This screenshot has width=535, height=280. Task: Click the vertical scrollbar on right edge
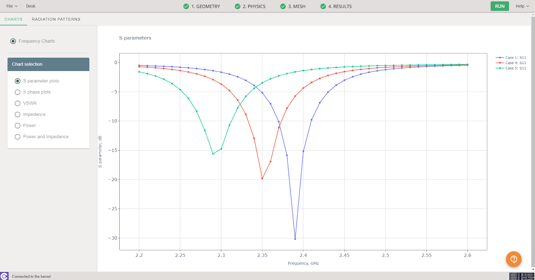click(533, 142)
